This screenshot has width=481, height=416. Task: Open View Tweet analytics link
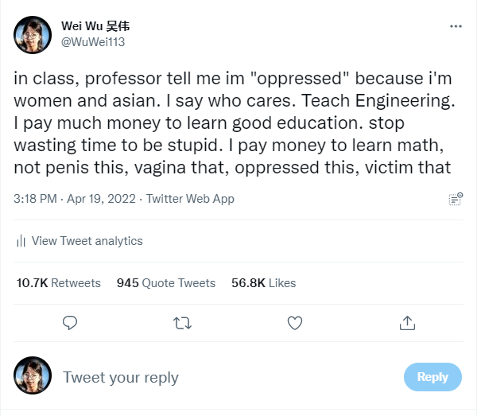point(87,241)
